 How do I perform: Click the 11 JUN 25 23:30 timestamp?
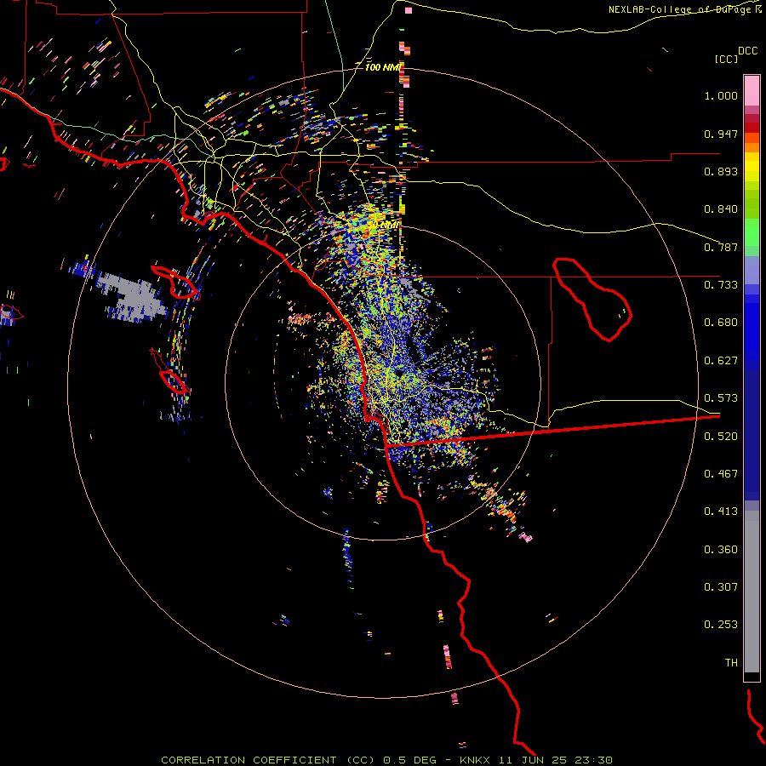click(555, 760)
